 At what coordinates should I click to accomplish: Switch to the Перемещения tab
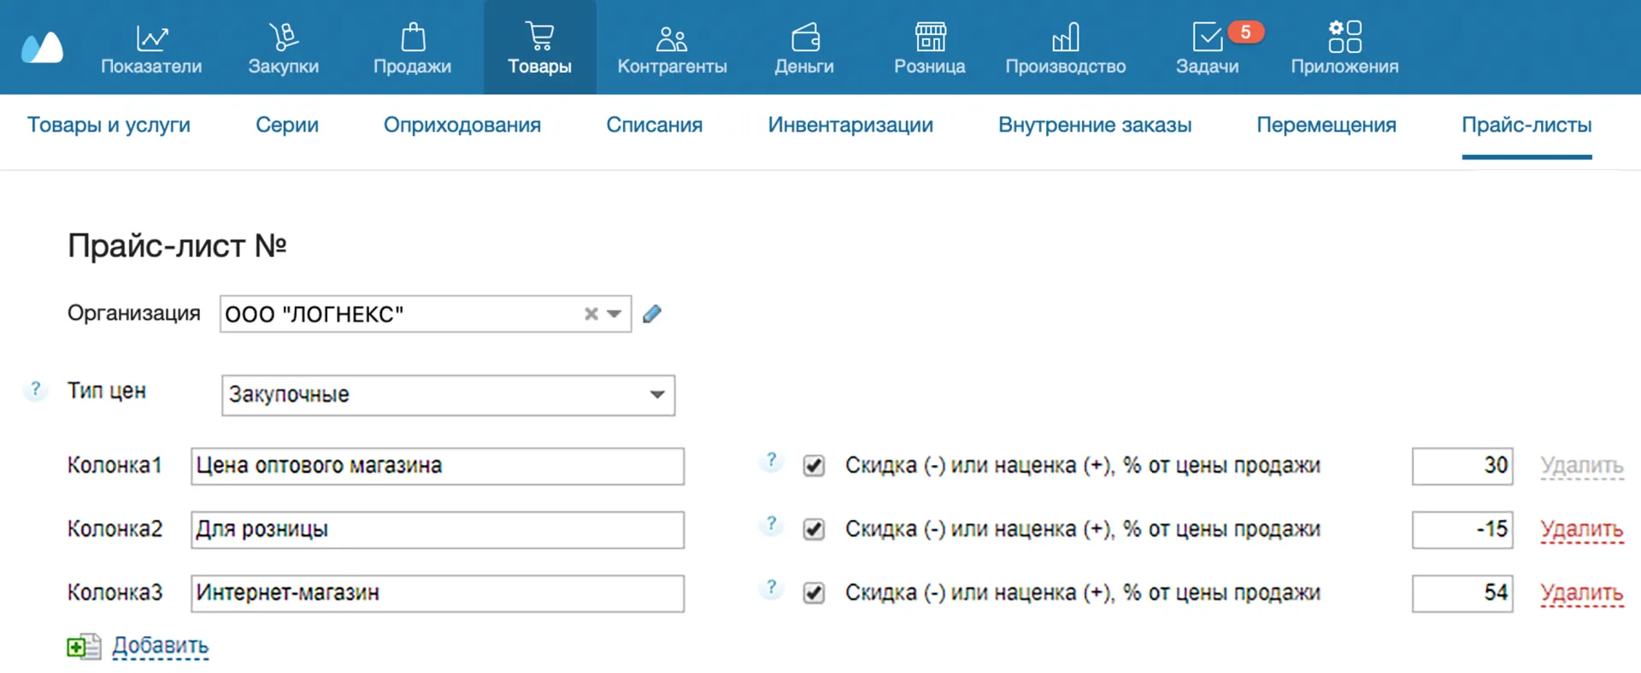pyautogui.click(x=1326, y=125)
